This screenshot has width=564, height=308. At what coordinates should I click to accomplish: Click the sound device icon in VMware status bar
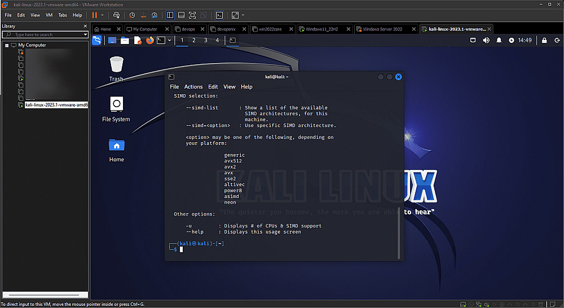[x=486, y=305]
